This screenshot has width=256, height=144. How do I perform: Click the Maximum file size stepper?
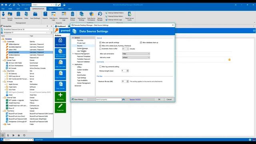point(128,81)
